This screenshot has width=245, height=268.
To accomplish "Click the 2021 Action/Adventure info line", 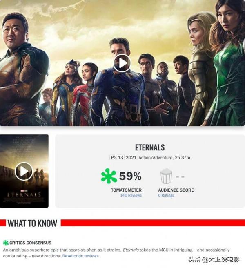I will point(158,157).
